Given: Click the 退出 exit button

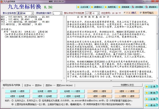Looking at the screenshot, I should point(151,105).
